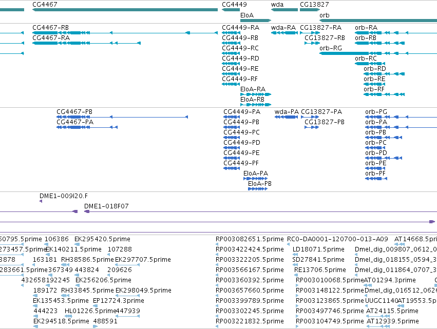Select transcript CG4449-RD
This screenshot has height=329, width=437.
[231, 64]
